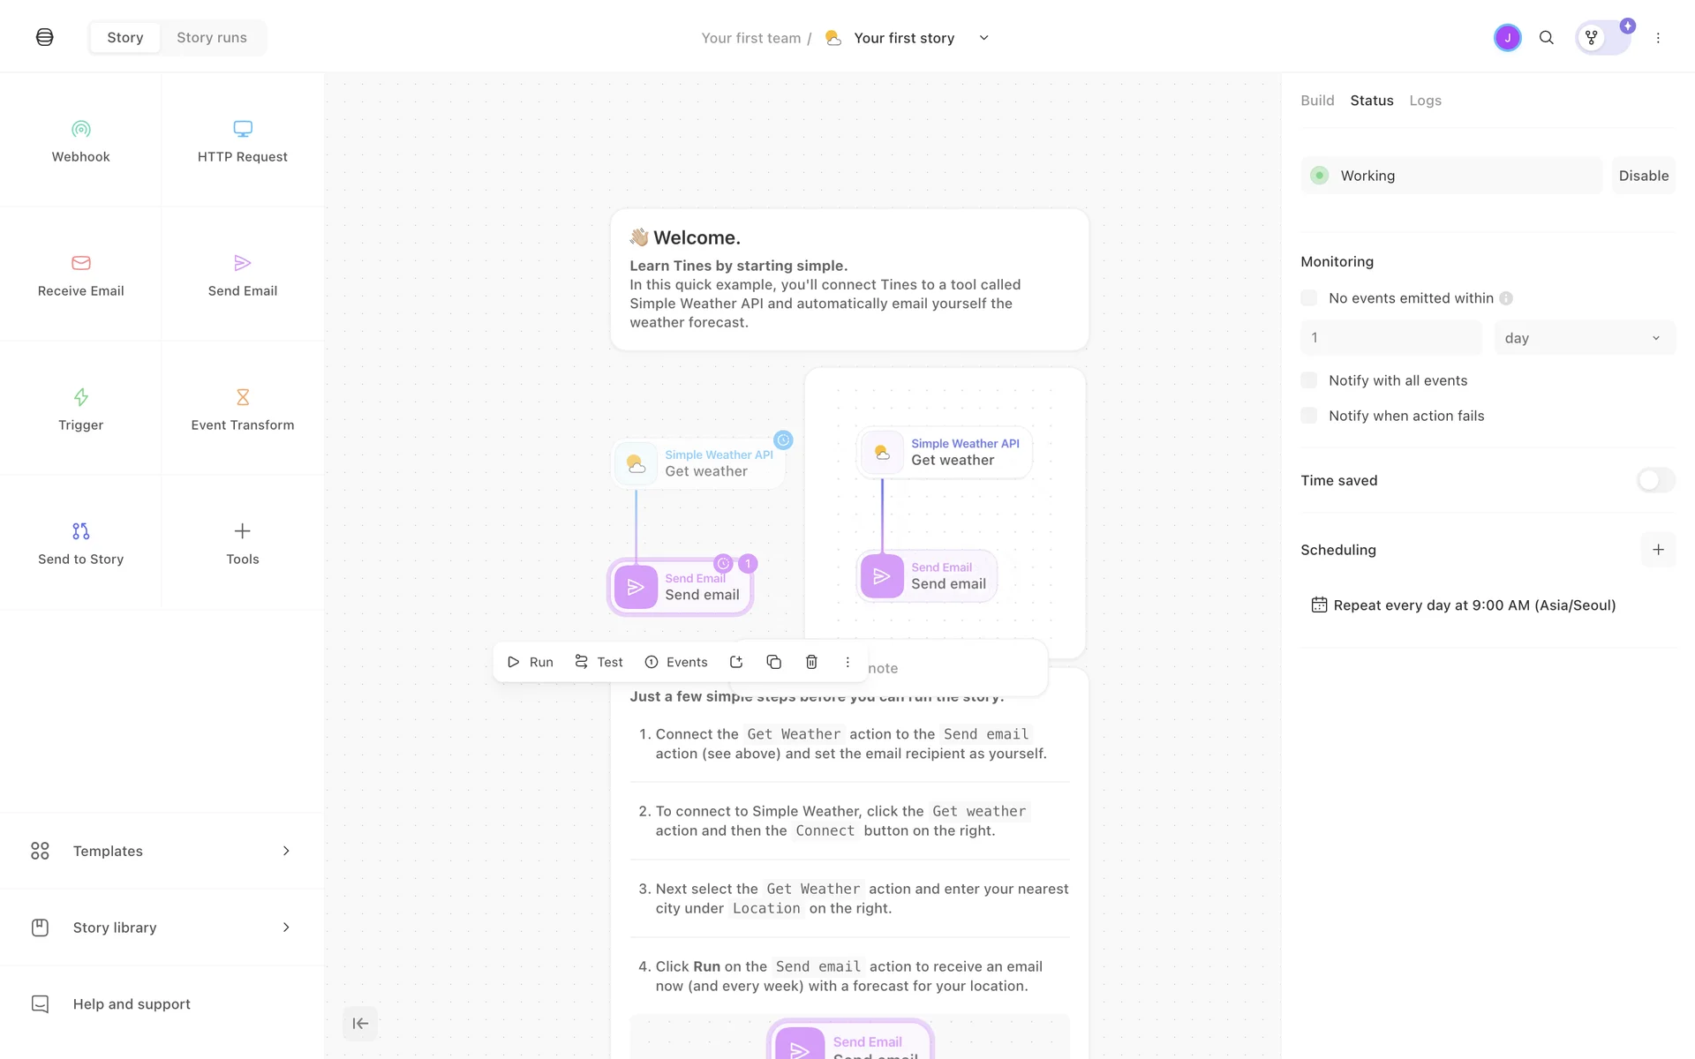Image resolution: width=1695 pixels, height=1059 pixels.
Task: Click the monitoring duration number field
Action: pyautogui.click(x=1390, y=338)
